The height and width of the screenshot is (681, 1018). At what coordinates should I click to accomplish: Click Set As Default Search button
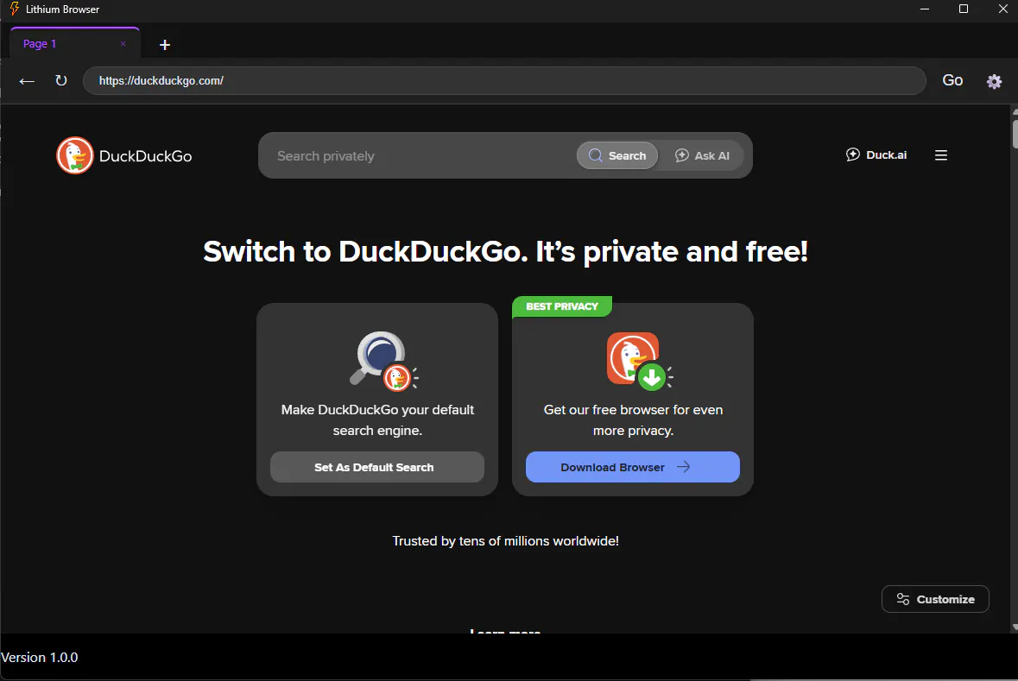pyautogui.click(x=377, y=467)
